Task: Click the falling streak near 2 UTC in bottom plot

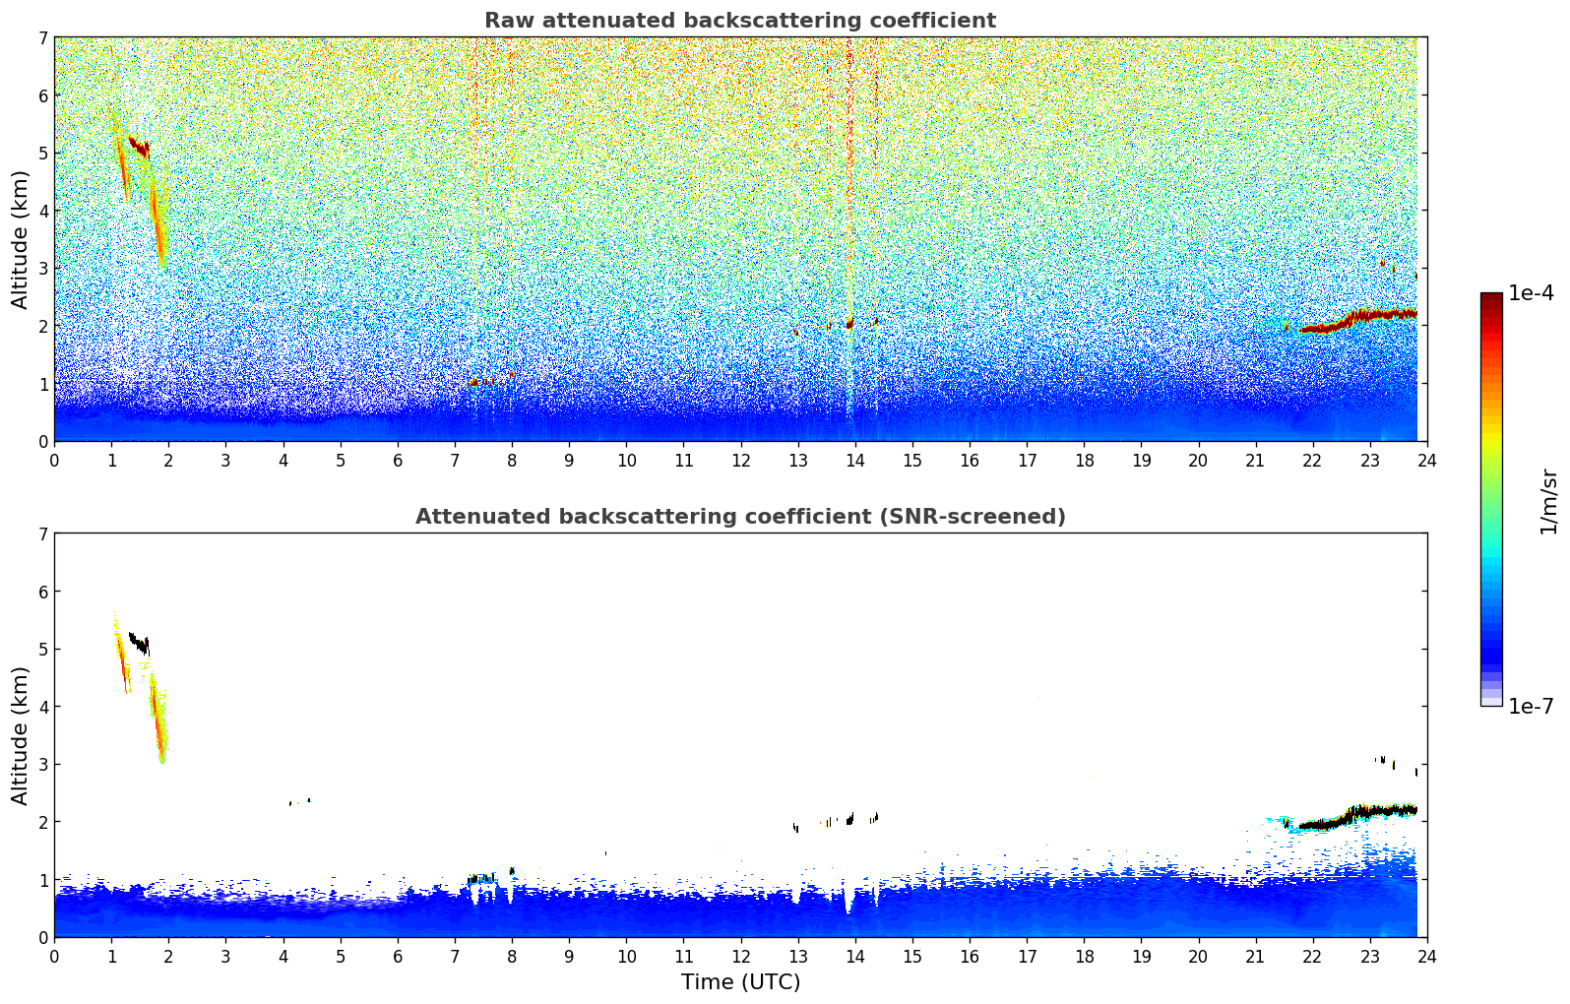Action: coord(157,717)
